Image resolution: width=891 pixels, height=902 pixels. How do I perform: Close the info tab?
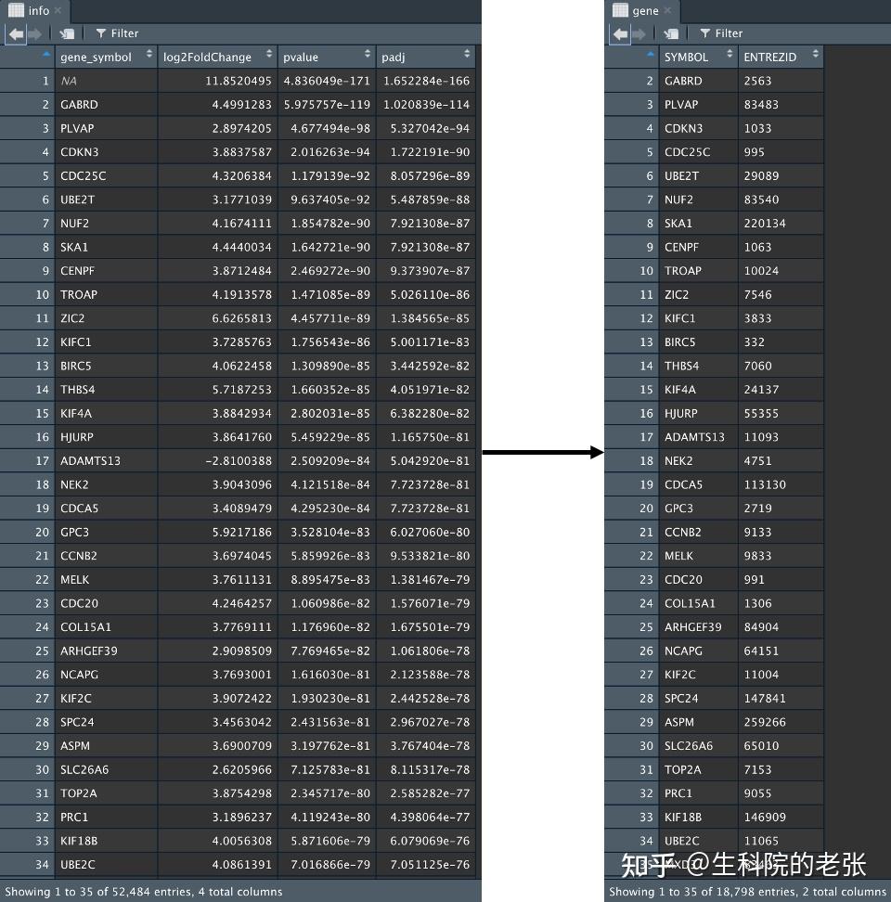click(58, 10)
